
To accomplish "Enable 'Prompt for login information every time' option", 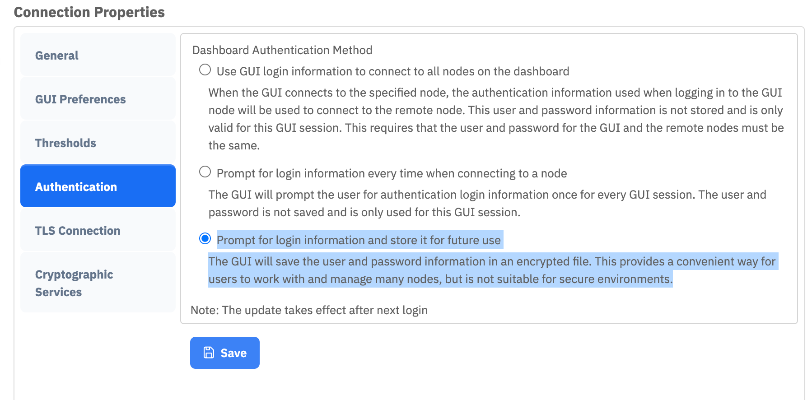I will 205,171.
